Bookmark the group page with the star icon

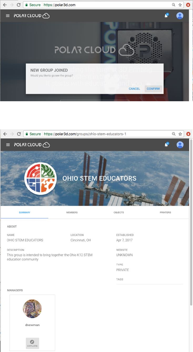pos(180,134)
